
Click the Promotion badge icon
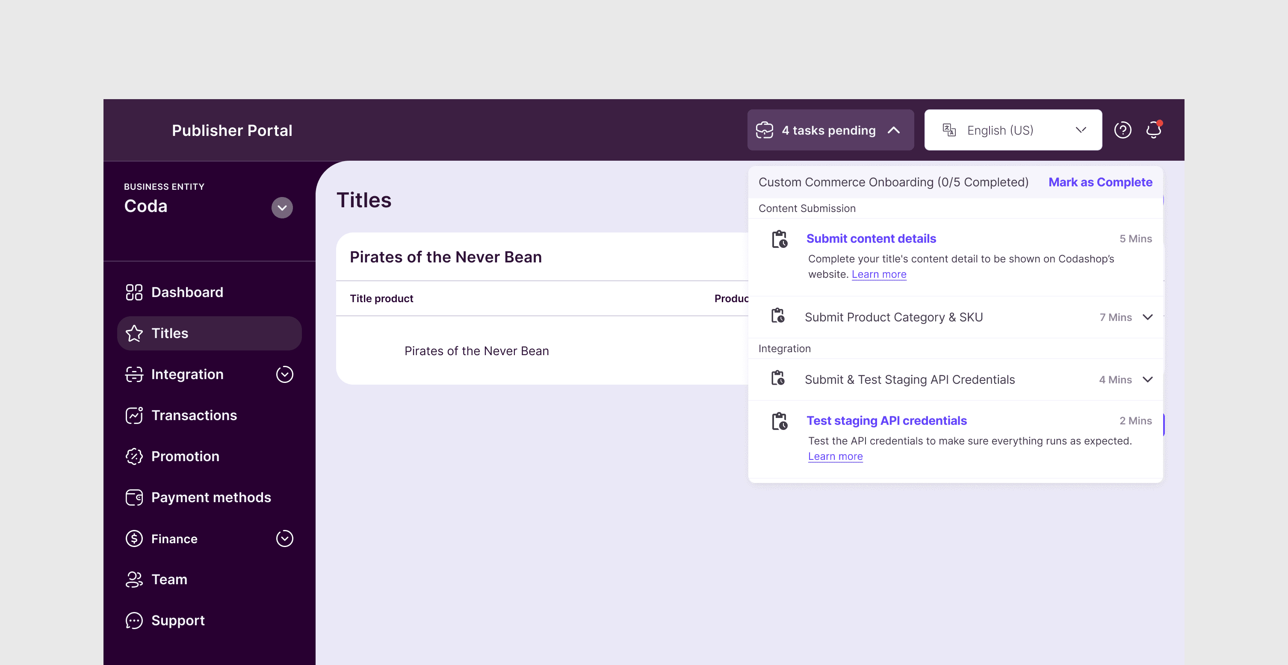[134, 456]
